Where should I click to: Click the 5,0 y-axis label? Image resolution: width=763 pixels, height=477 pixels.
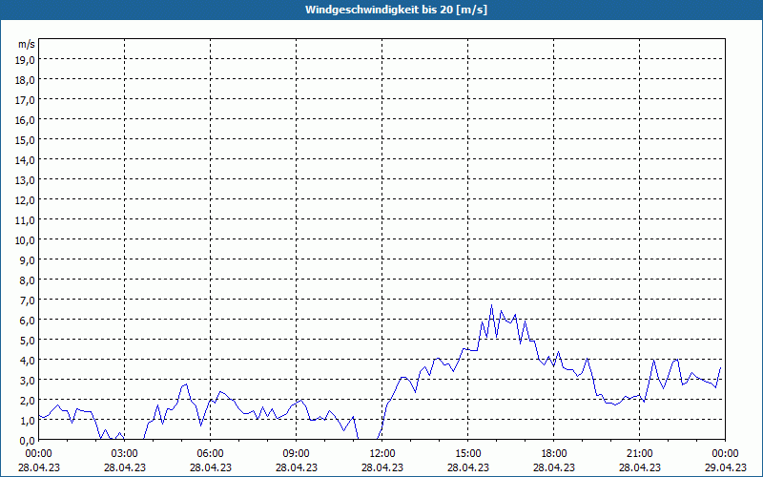(x=26, y=340)
